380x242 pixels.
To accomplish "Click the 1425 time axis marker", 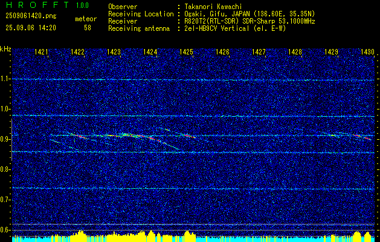I will coord(186,51).
